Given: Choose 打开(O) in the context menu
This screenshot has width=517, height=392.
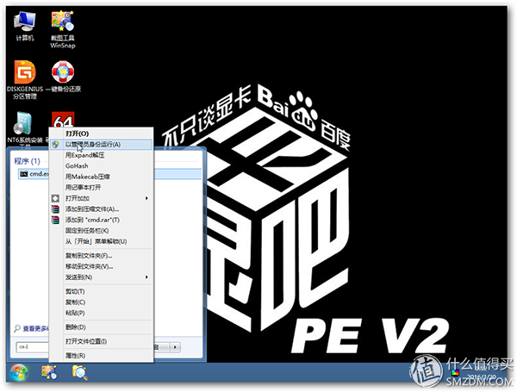Looking at the screenshot, I should [101, 134].
